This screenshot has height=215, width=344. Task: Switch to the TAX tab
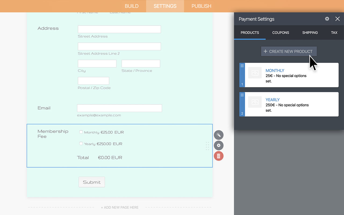pos(334,33)
